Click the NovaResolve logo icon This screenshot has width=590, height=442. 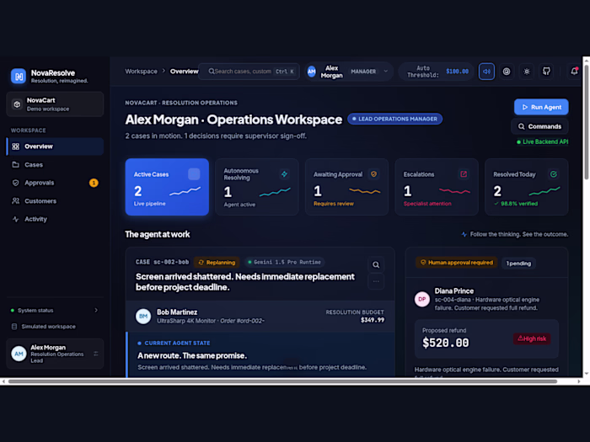19,76
